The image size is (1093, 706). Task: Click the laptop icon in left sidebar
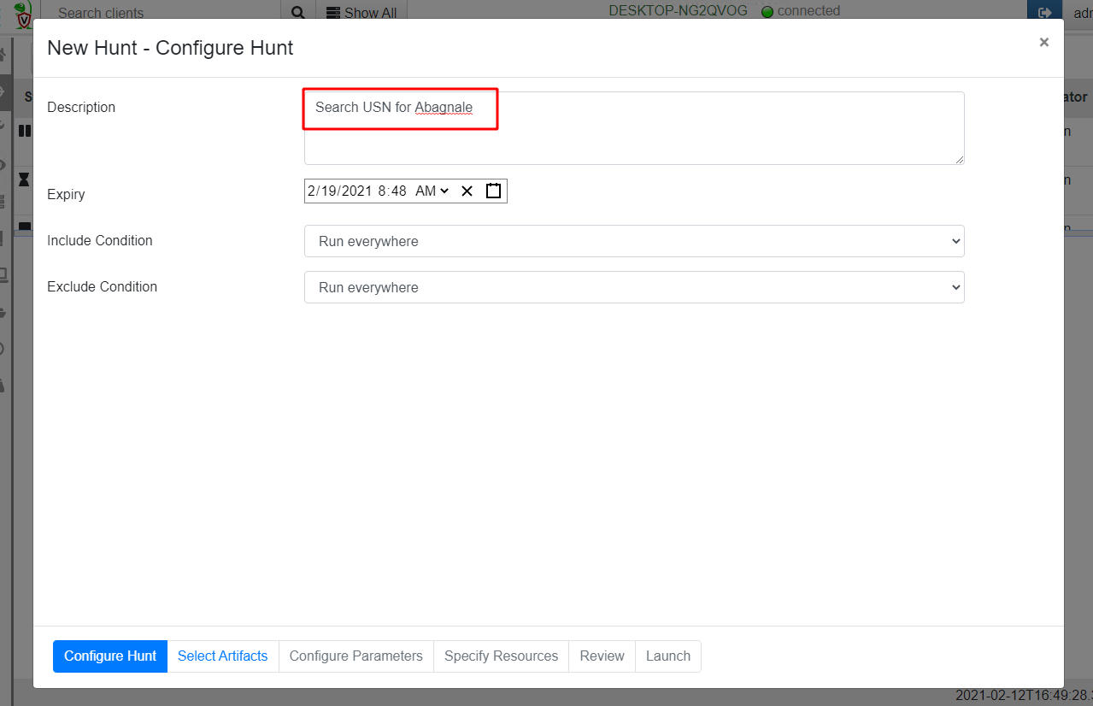click(x=3, y=275)
